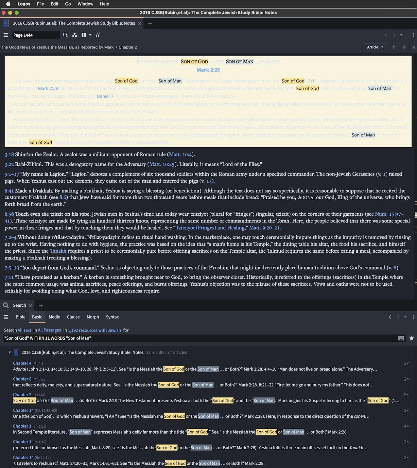Follow the Matt. 10:4 reference link
417x468 pixels.
pyautogui.click(x=181, y=154)
